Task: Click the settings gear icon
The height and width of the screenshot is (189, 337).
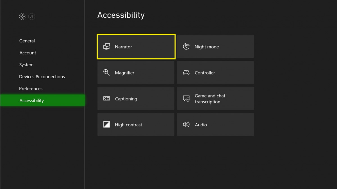Action: coord(22,17)
